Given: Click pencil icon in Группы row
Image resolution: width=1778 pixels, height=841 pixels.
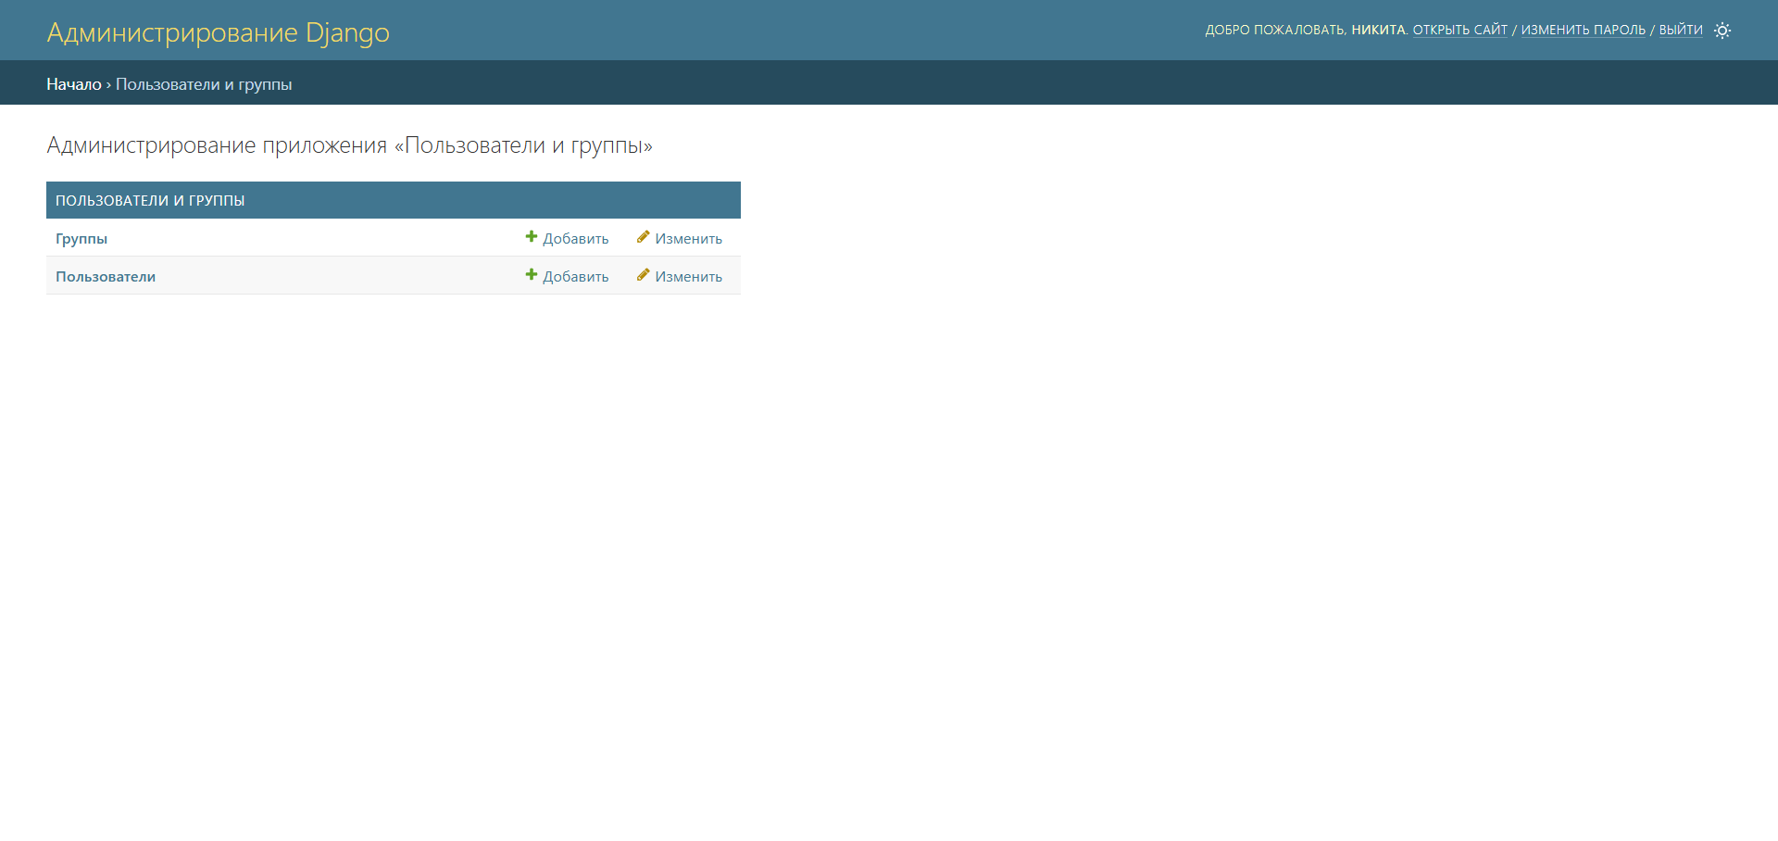Looking at the screenshot, I should [x=644, y=237].
